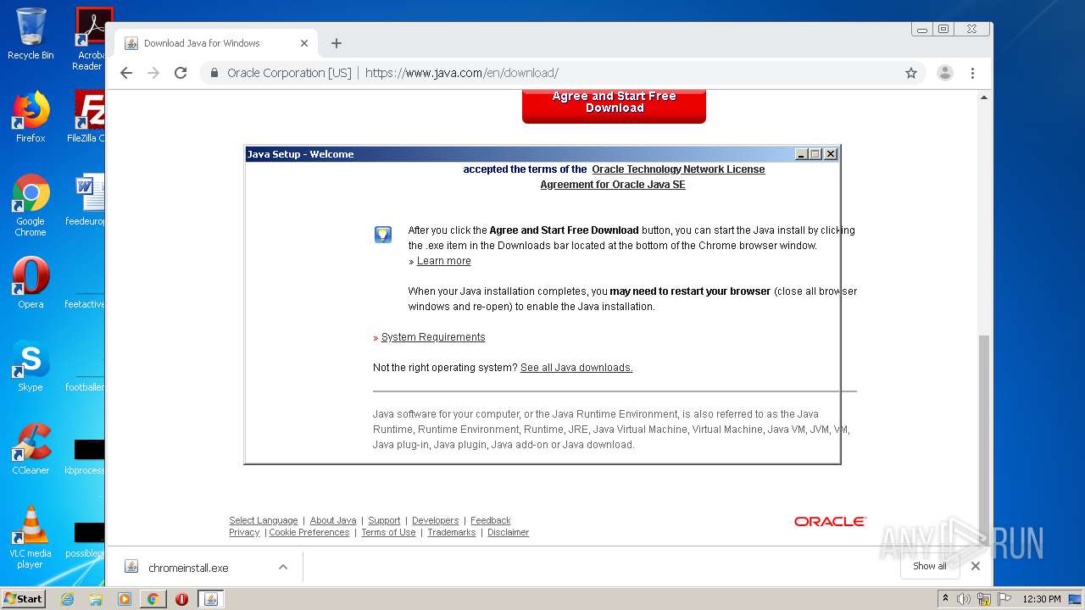Viewport: 1085px width, 610px height.
Task: Close the Chrome downloads bar
Action: click(x=976, y=566)
